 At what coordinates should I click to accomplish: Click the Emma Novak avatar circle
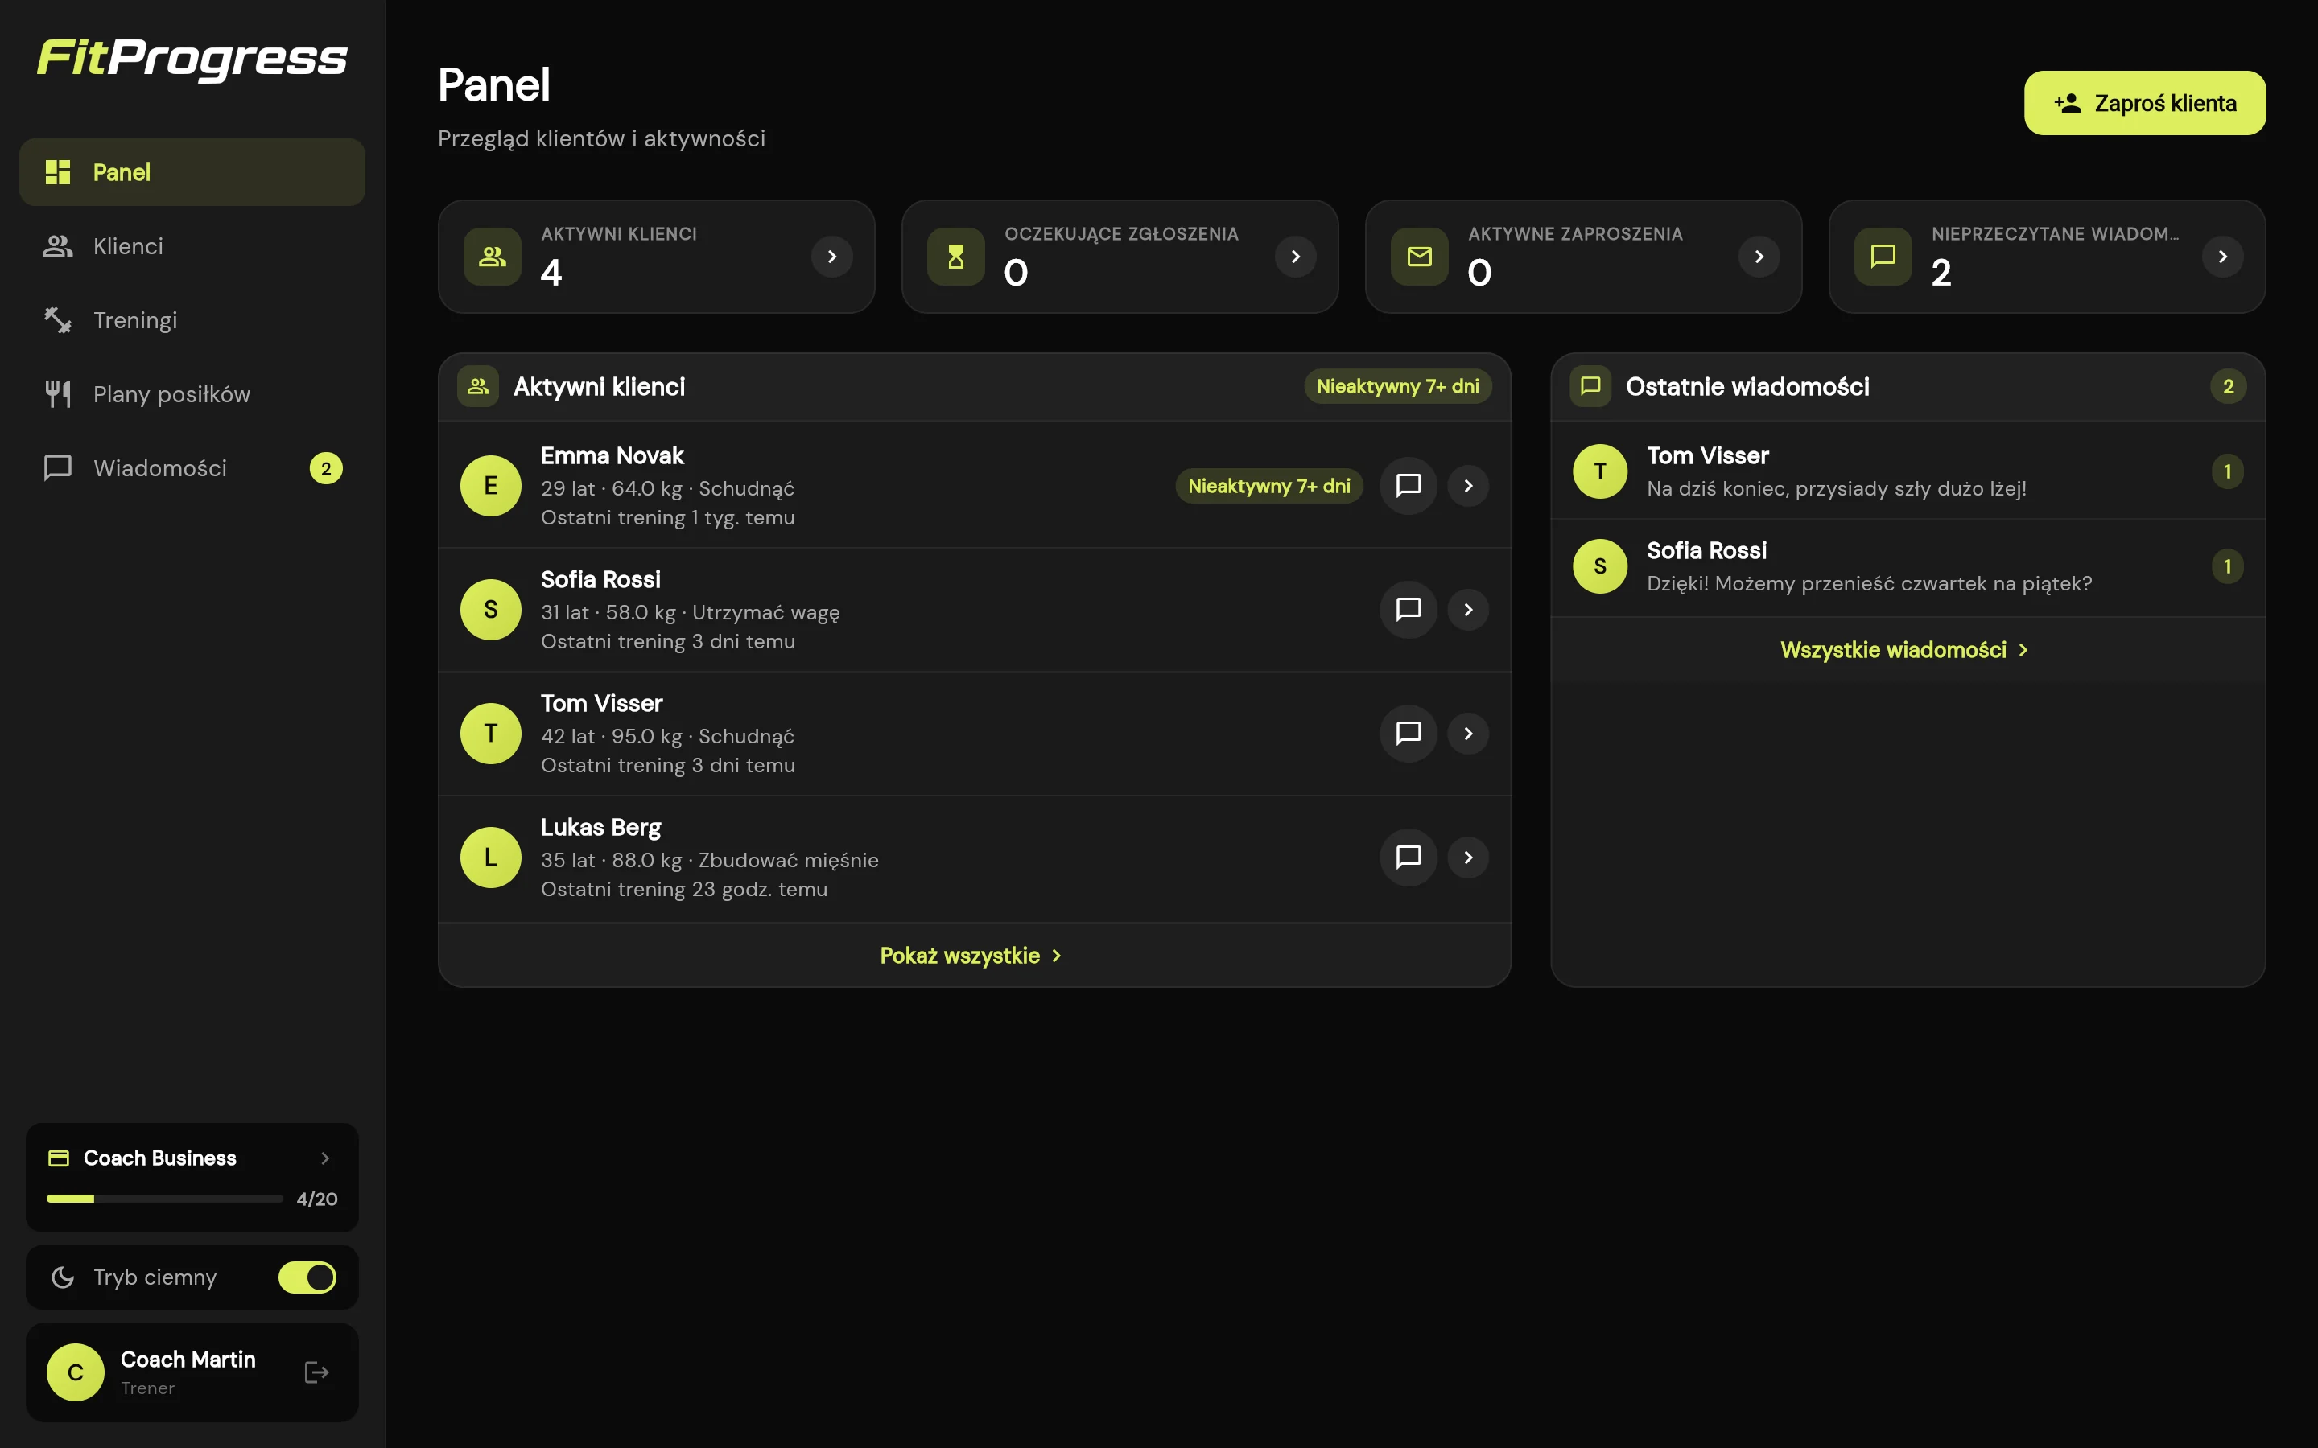pos(490,486)
